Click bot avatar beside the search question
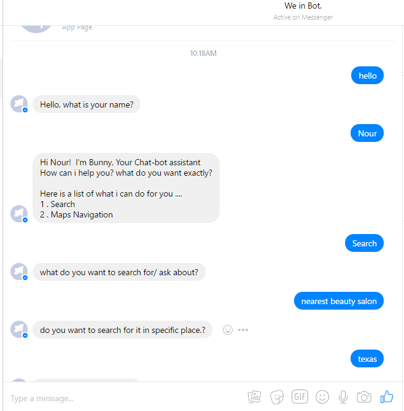 [x=19, y=272]
